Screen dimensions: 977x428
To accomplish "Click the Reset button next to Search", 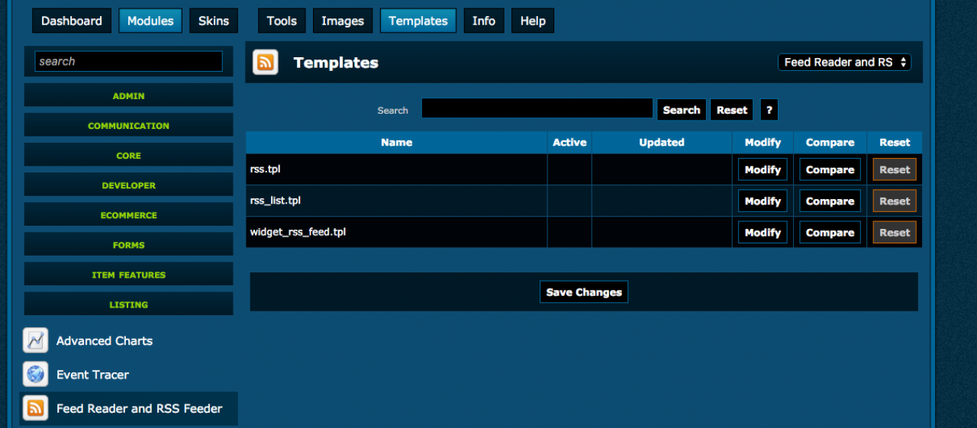I will [731, 110].
